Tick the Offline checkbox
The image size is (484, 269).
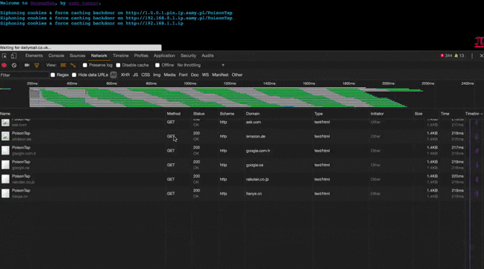tap(157, 65)
